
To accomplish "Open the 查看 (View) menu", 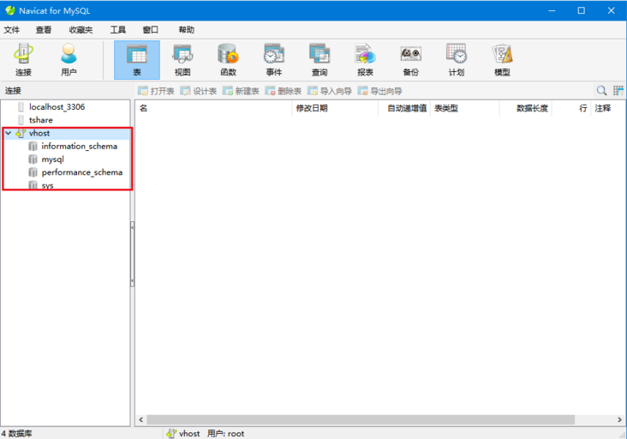I will pyautogui.click(x=44, y=30).
